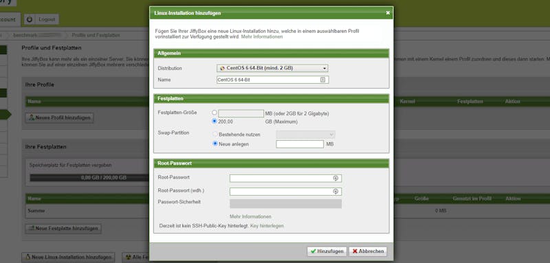Click the person icon on Neues Profil hinzufügen

tap(32, 117)
